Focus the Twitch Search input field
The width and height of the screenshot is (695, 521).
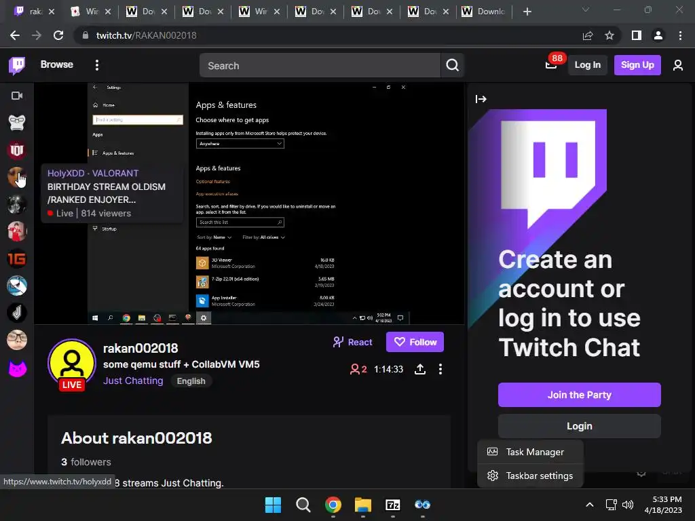[320, 66]
